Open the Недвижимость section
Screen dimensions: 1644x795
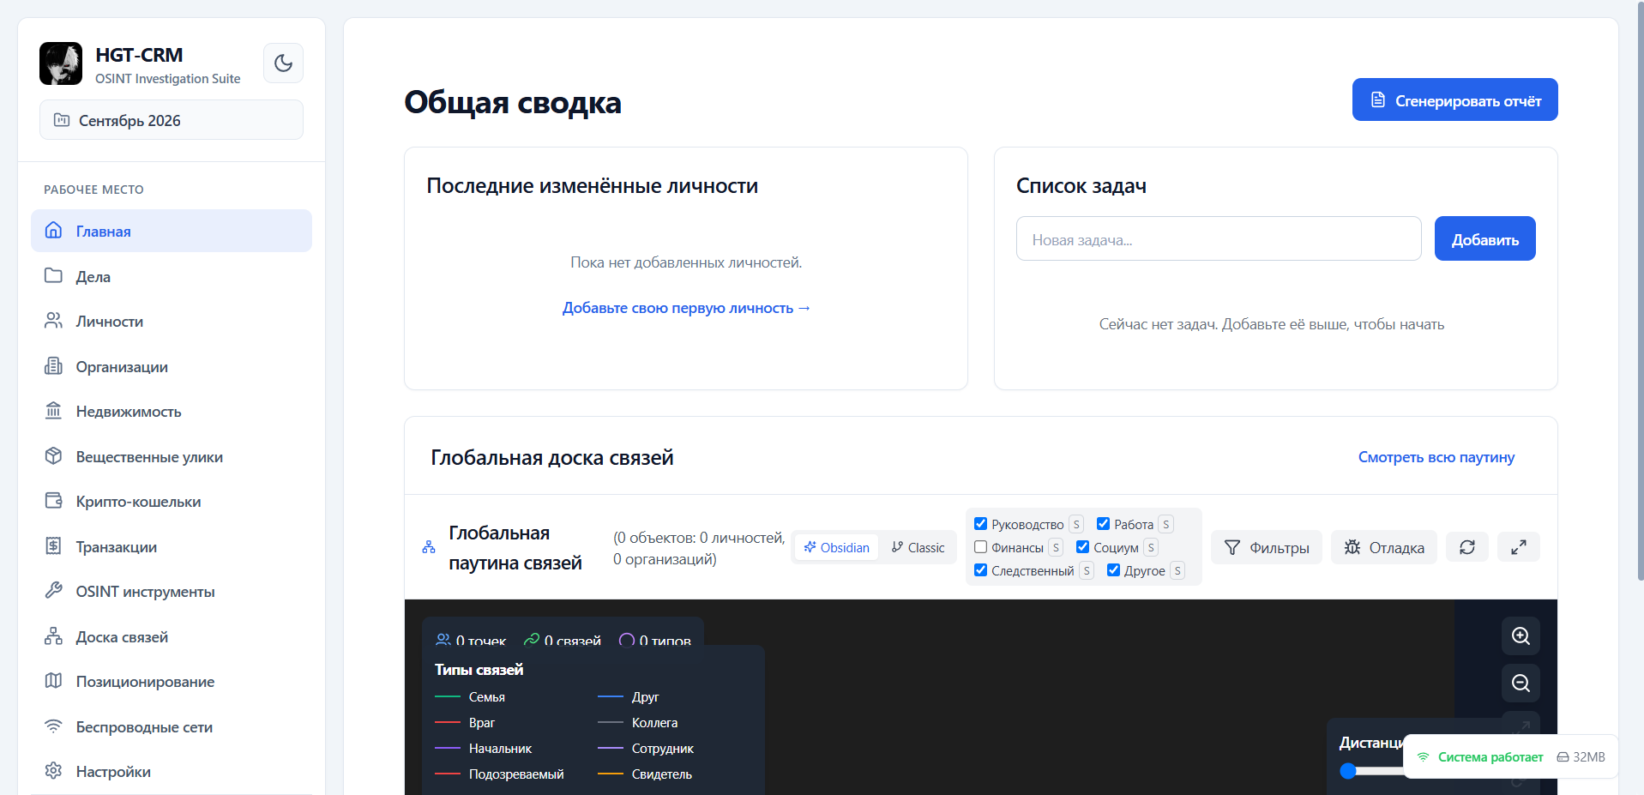[x=172, y=411]
